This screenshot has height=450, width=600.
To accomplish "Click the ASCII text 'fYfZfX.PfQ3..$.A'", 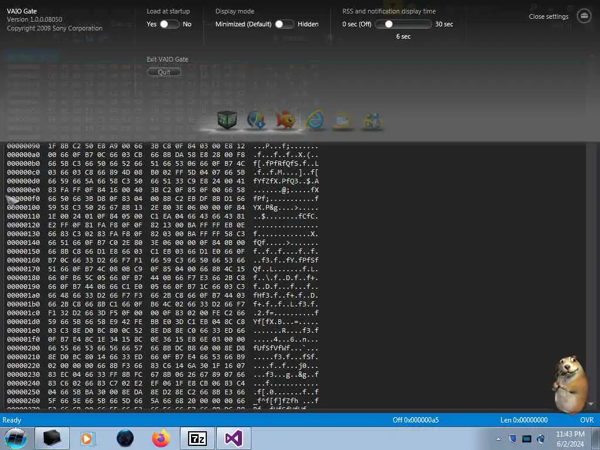I will (286, 181).
